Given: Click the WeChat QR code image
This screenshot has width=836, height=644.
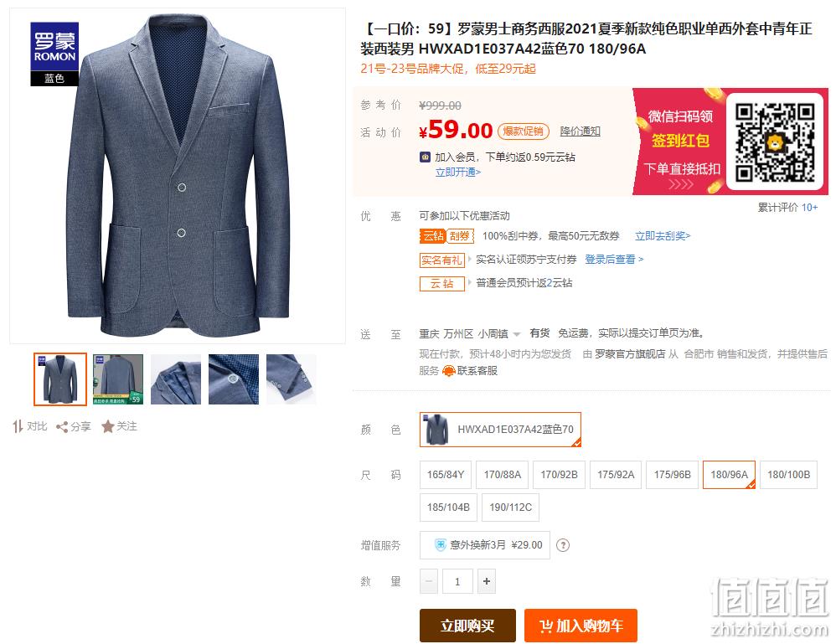Looking at the screenshot, I should click(x=775, y=142).
